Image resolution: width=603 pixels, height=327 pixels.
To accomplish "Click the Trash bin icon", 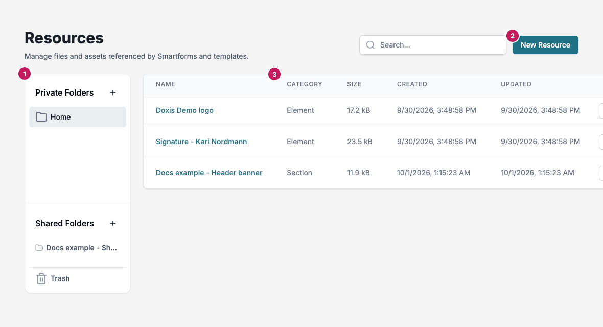I will 41,278.
